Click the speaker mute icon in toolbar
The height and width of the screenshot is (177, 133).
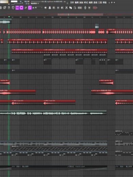[x=46, y=8]
